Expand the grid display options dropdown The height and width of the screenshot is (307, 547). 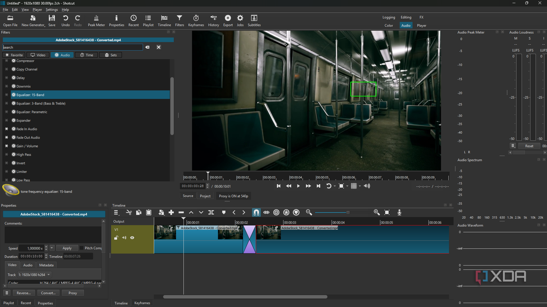tap(360, 186)
